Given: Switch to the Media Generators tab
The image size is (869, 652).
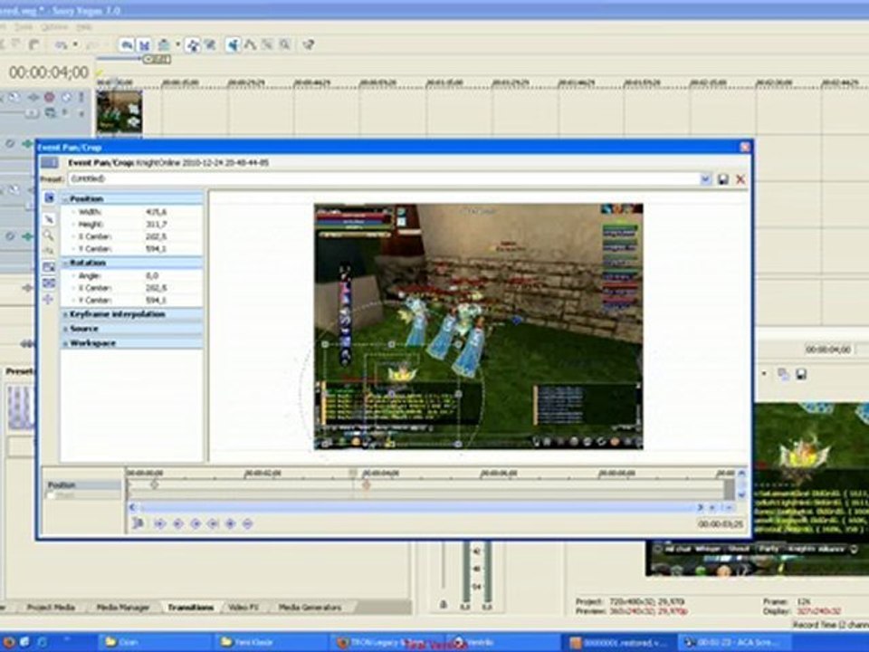Looking at the screenshot, I should click(310, 608).
